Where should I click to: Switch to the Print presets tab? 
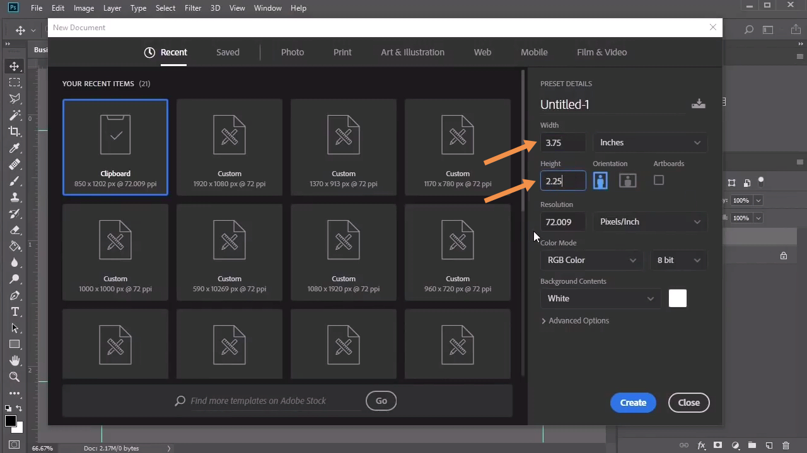coord(342,52)
